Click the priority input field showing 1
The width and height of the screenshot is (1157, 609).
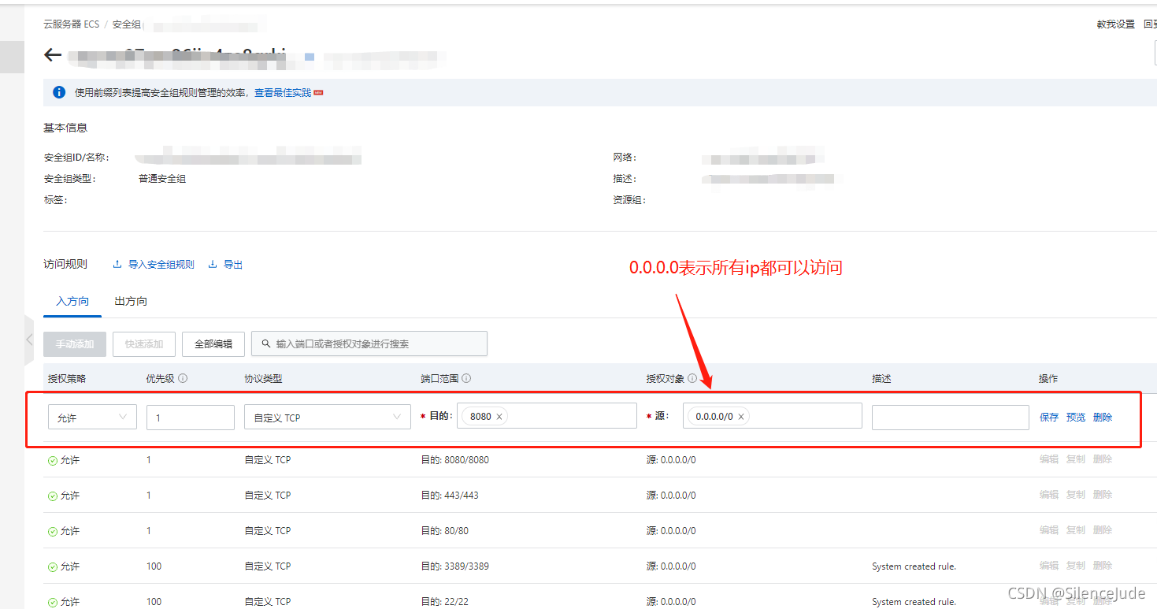point(191,417)
